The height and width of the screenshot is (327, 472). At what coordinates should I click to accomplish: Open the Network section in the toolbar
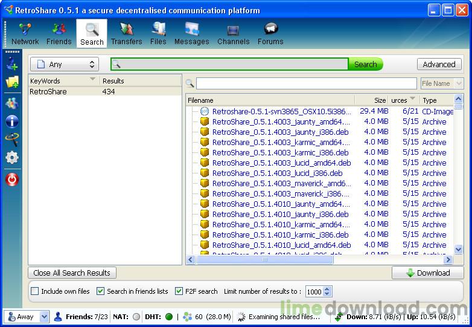25,34
